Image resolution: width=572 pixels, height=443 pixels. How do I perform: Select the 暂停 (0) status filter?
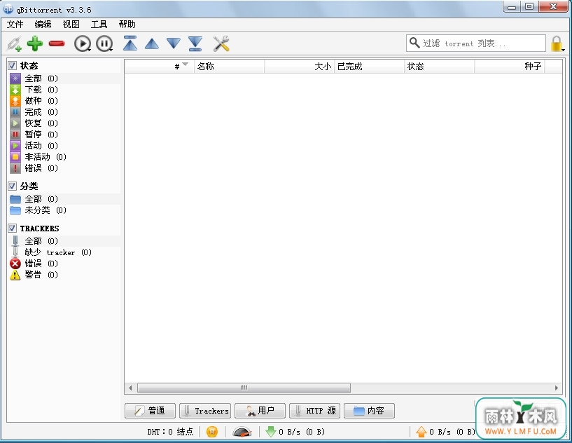(x=64, y=135)
